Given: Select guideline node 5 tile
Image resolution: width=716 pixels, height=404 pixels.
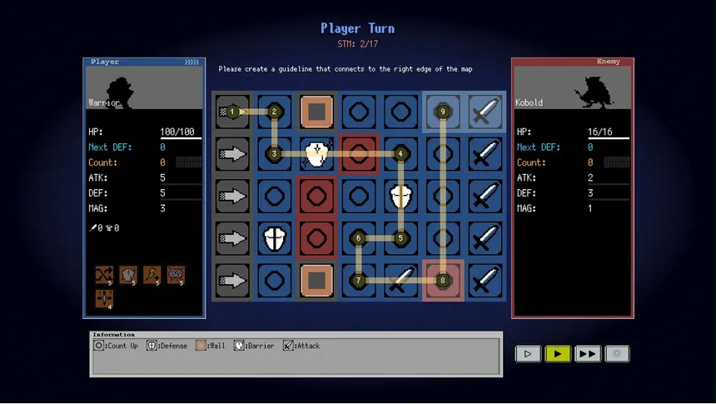Looking at the screenshot, I should click(x=401, y=238).
